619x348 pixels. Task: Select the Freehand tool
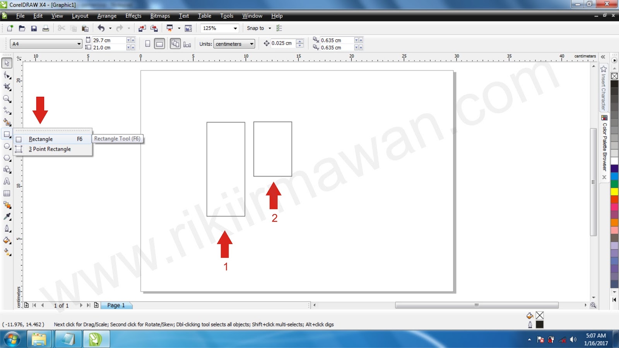(7, 111)
